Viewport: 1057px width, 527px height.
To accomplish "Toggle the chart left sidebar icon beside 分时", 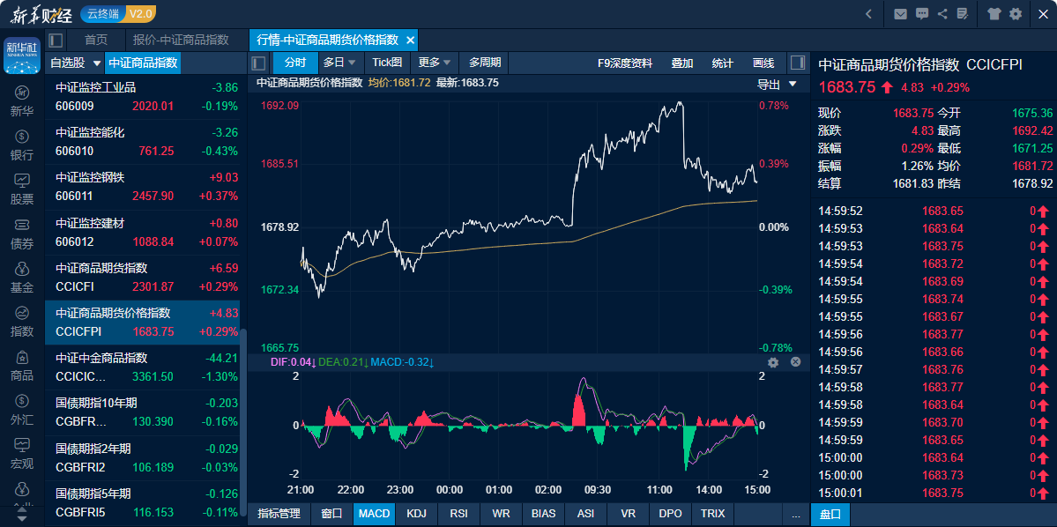I will pos(258,63).
